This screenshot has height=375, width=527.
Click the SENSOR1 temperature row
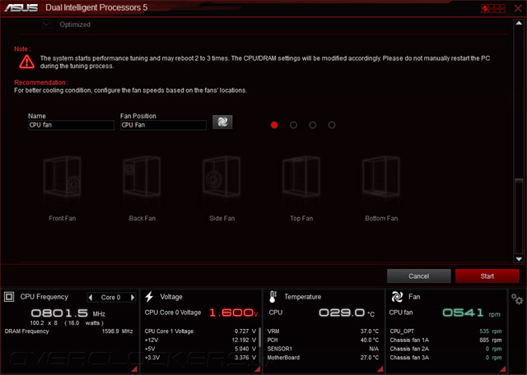click(x=323, y=349)
